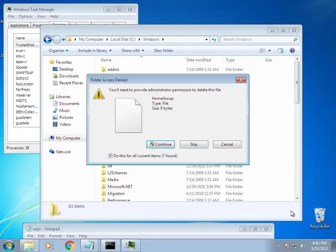Click Skip in the dialog
Screen dimensions: 336x252
194,144
